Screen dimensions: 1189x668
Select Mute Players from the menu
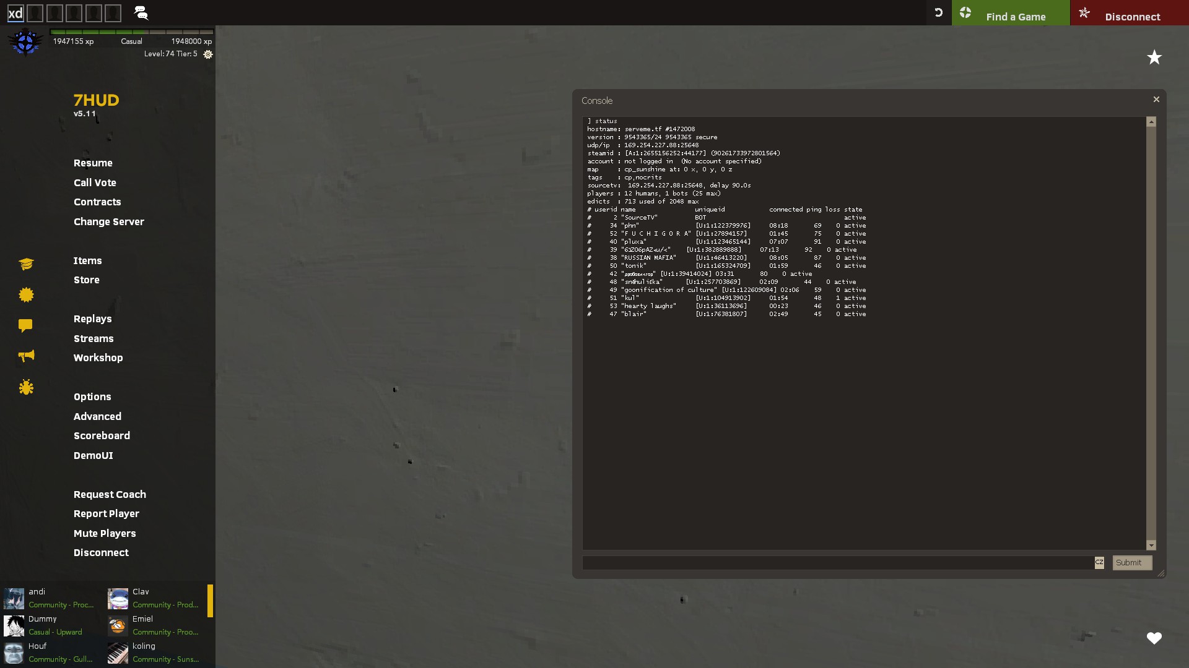105,533
